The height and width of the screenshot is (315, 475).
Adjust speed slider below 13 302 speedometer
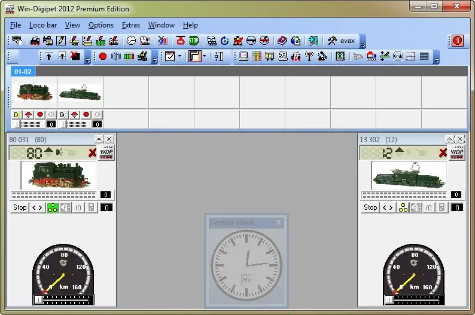click(x=414, y=300)
